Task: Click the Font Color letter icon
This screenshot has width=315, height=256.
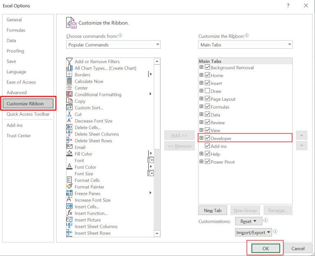Action: tap(69, 167)
